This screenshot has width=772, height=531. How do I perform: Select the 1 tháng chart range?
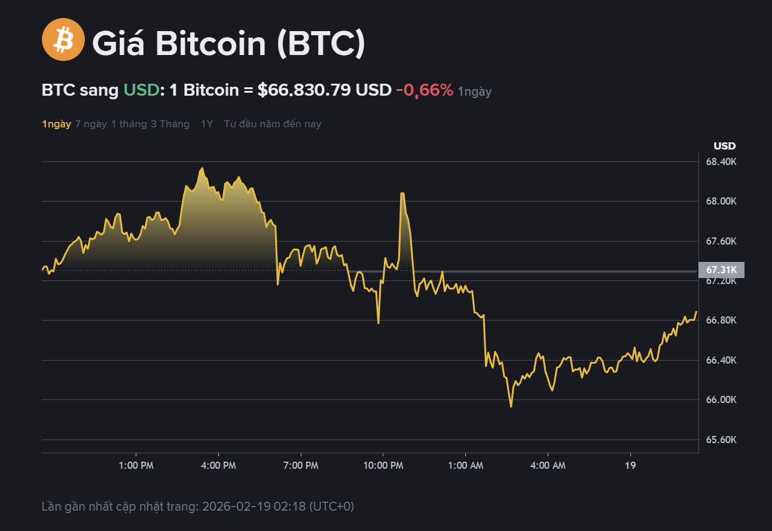[x=129, y=124]
